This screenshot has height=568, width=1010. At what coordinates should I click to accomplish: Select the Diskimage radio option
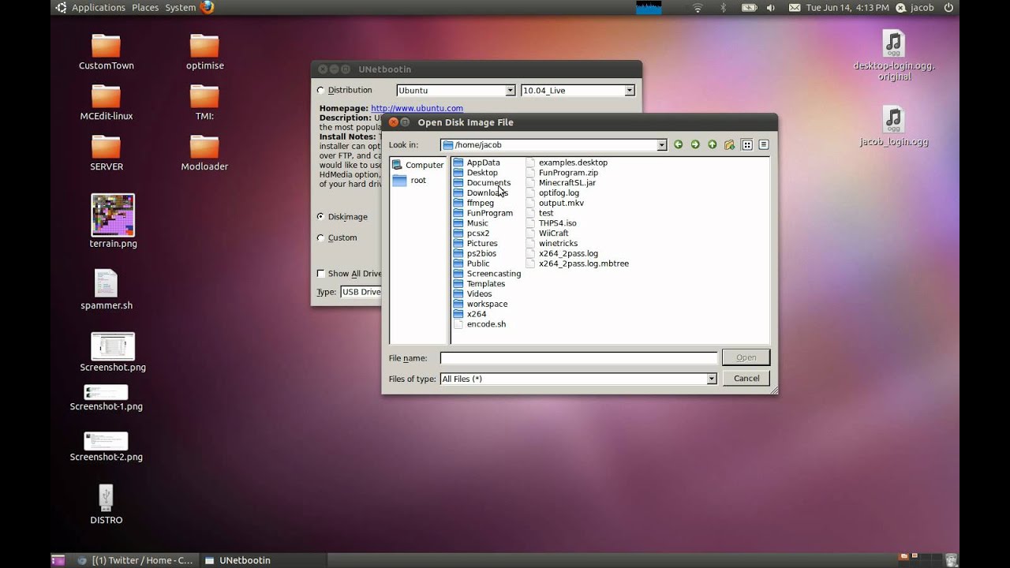342,216
